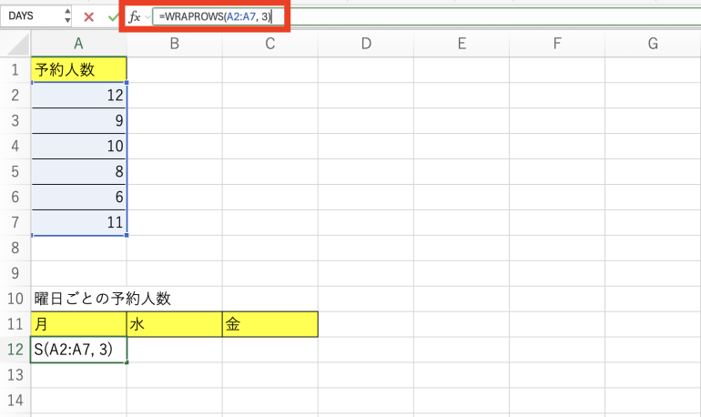Screen dimensions: 701x417
Task: Click the red cancel entry X icon
Action: pos(89,16)
